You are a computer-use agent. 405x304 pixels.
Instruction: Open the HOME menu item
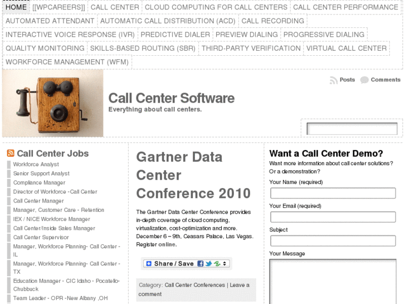(16, 7)
